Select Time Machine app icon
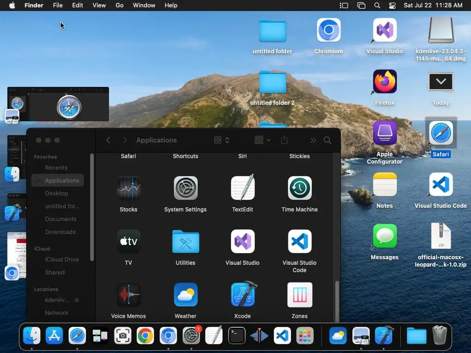Screen dimensions: 471x353 [x=300, y=188]
